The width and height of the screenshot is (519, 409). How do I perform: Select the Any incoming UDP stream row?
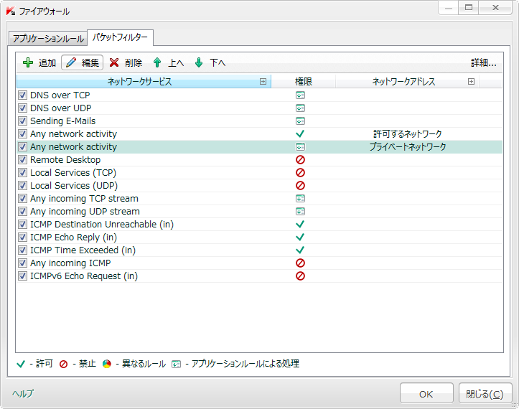[x=85, y=212]
